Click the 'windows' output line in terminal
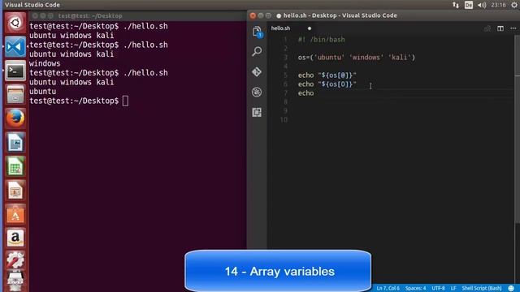 [x=45, y=63]
